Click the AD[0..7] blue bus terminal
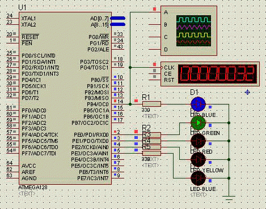Viewport: 266px width, 209px height. coord(117,18)
